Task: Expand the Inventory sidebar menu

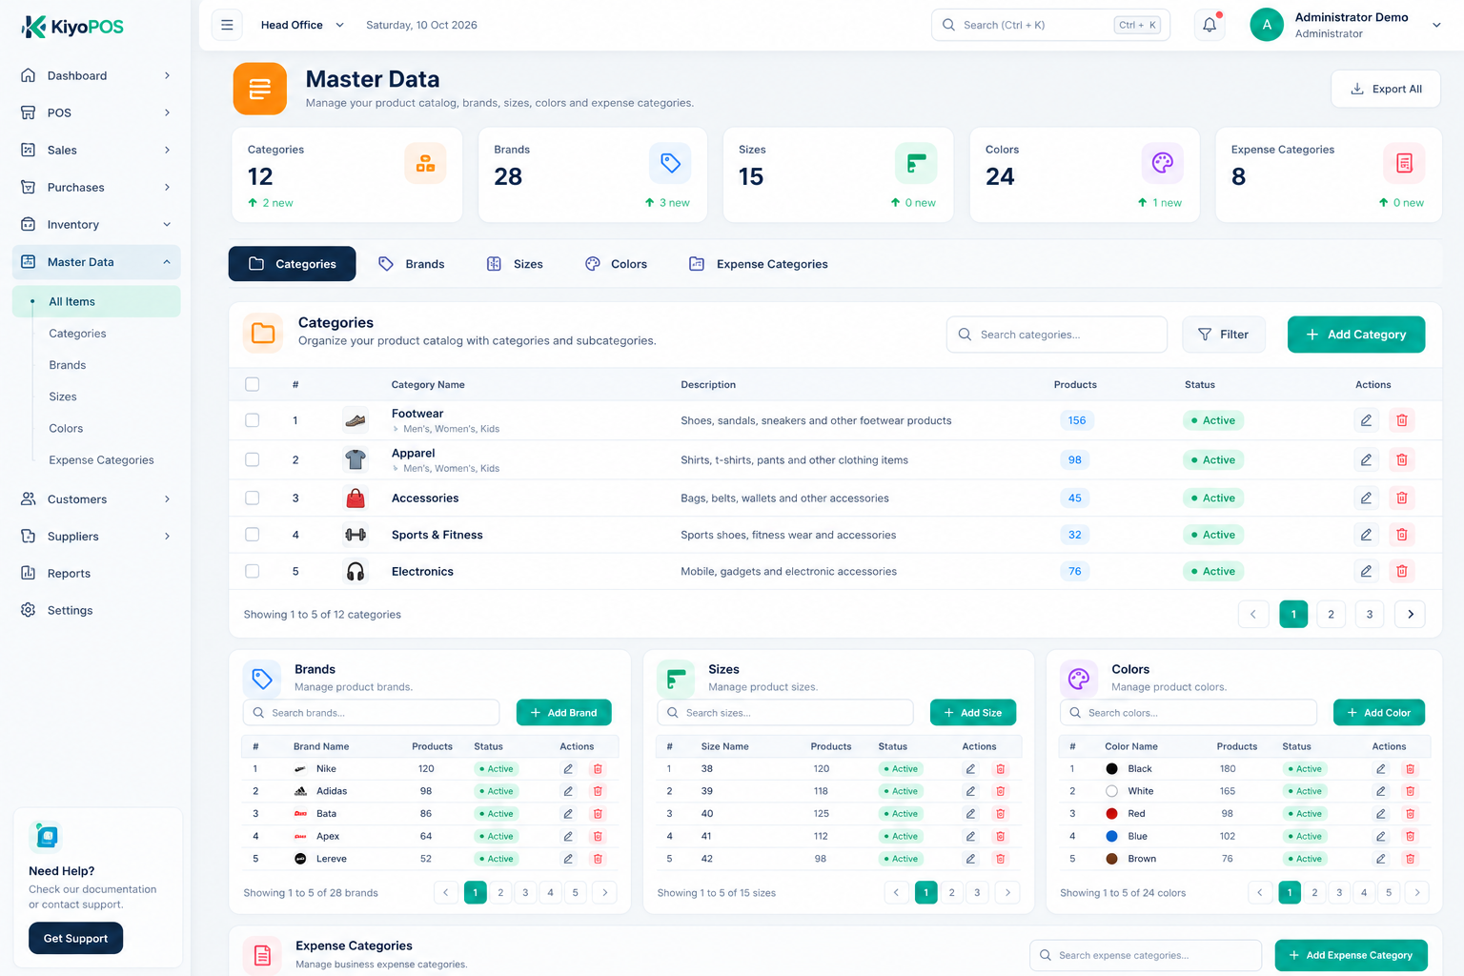Action: click(96, 225)
